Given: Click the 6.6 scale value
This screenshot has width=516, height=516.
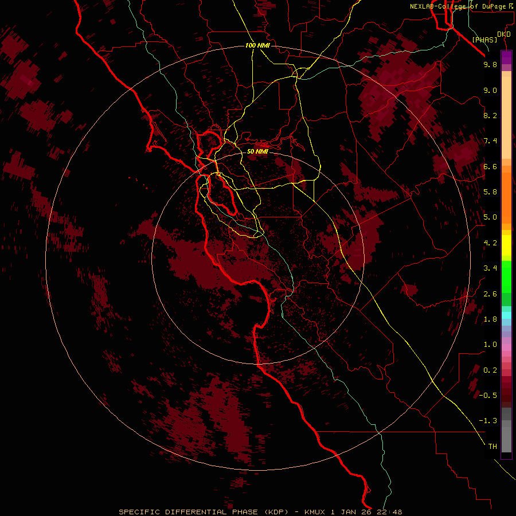Looking at the screenshot, I should (x=490, y=166).
